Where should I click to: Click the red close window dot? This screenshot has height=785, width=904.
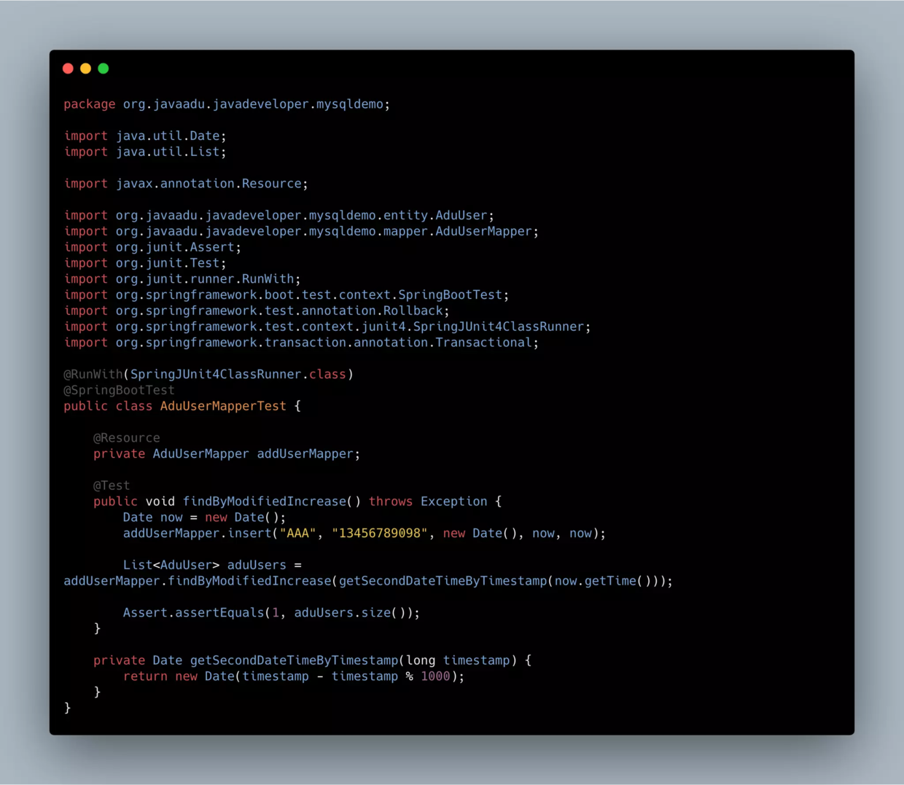(68, 69)
